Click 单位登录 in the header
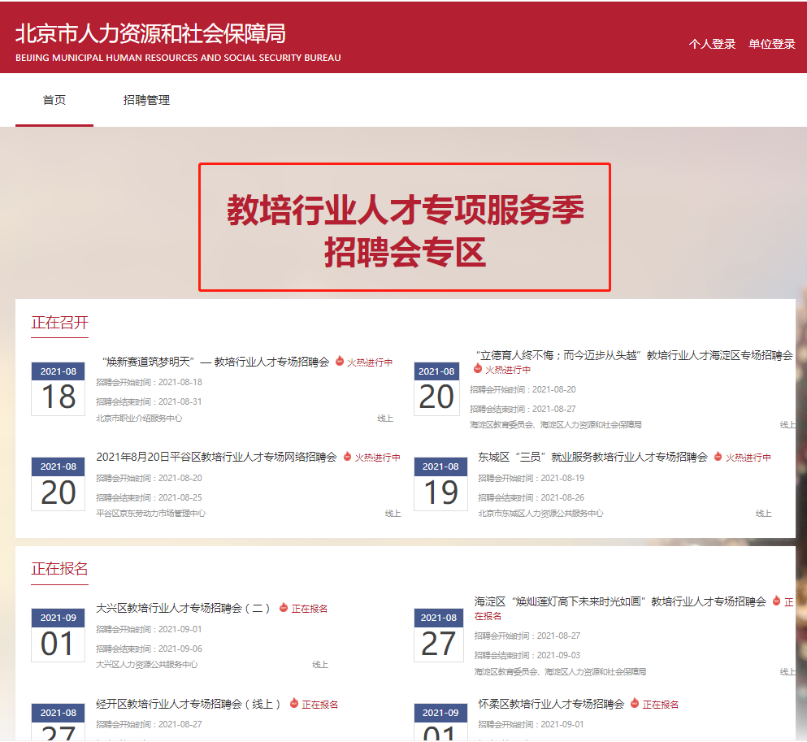Image resolution: width=807 pixels, height=742 pixels. point(771,44)
